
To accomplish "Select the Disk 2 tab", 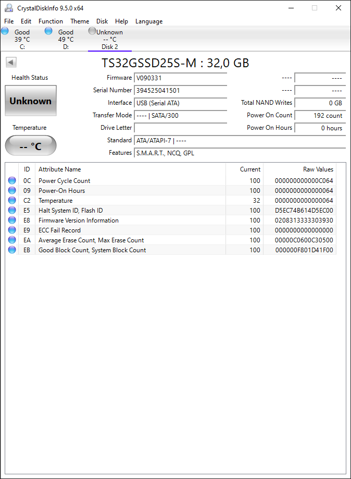I will tap(109, 40).
